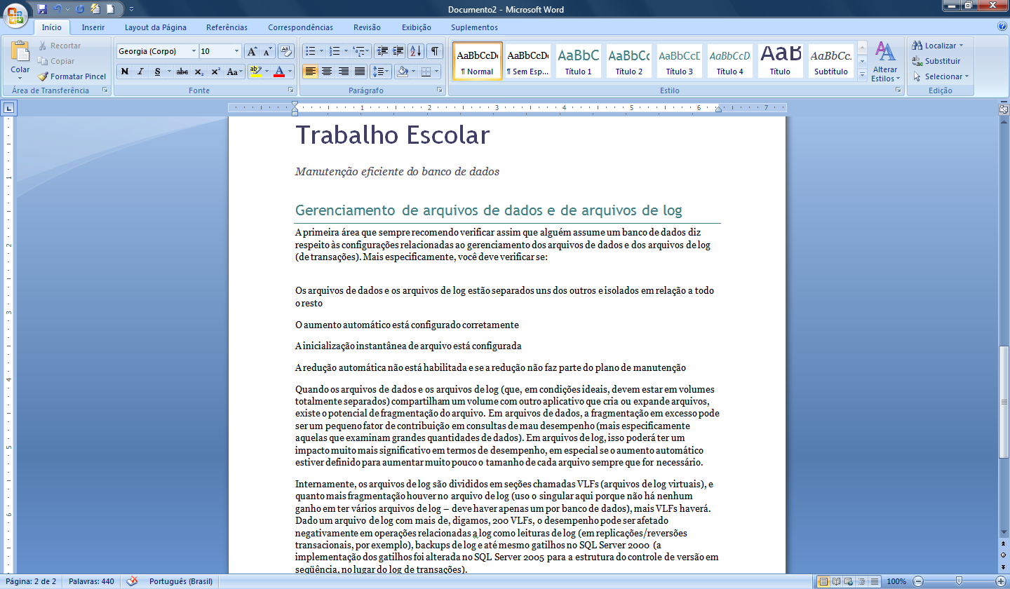1010x589 pixels.
Task: Open the font name dropdown Georgia (Corpo)
Action: pyautogui.click(x=194, y=51)
